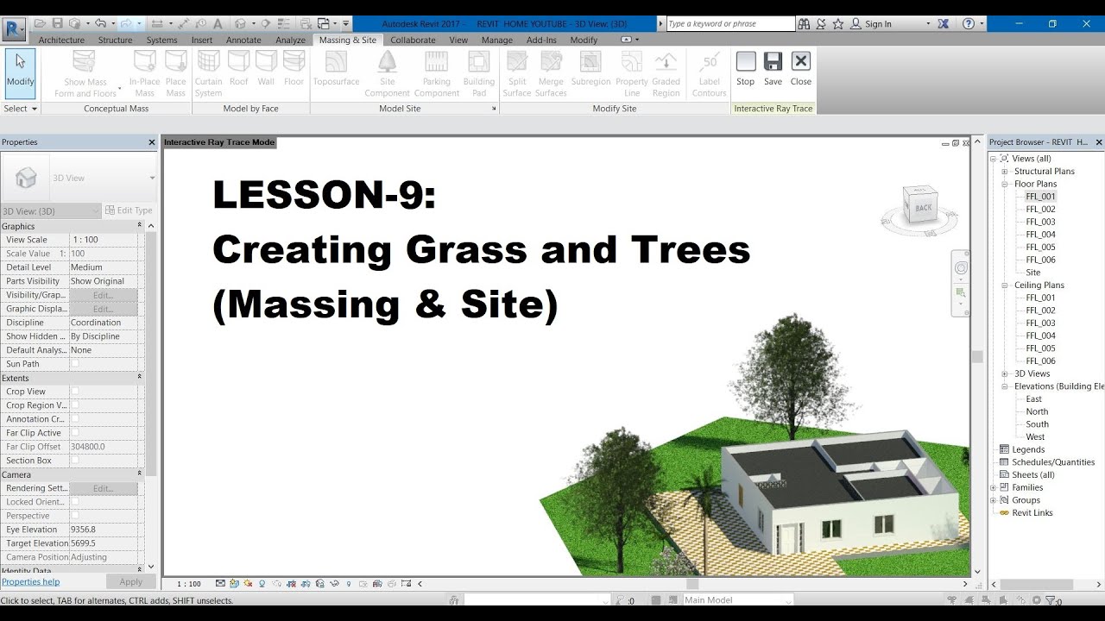Screen dimensions: 1105x621
Task: Open Help question mark icon
Action: tap(969, 23)
